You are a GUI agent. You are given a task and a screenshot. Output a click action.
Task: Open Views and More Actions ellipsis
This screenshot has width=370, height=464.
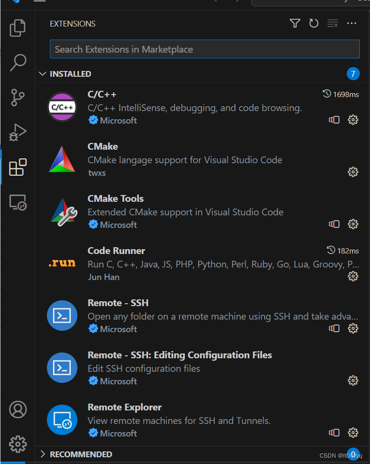[352, 23]
